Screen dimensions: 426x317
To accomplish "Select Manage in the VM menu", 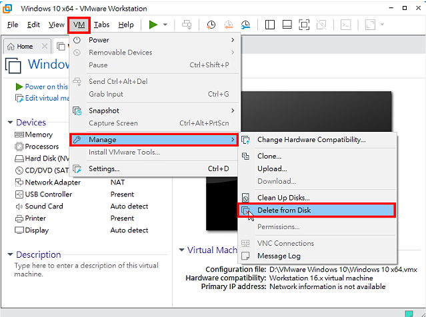I will (x=154, y=139).
